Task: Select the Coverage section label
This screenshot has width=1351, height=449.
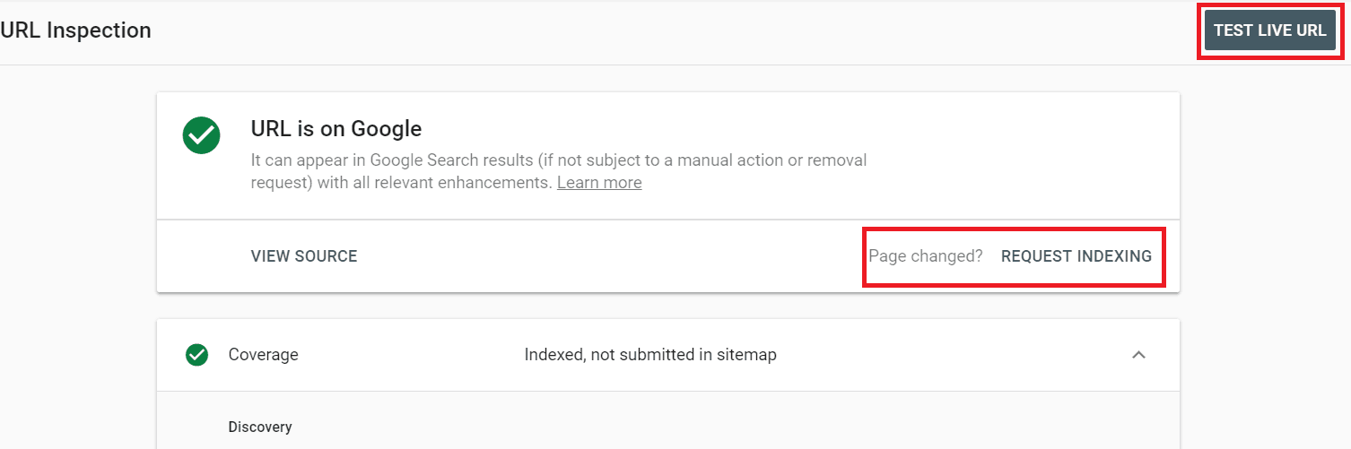Action: point(263,355)
